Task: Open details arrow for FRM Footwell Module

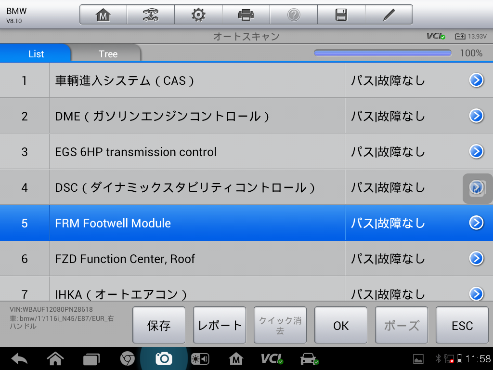Action: [476, 223]
